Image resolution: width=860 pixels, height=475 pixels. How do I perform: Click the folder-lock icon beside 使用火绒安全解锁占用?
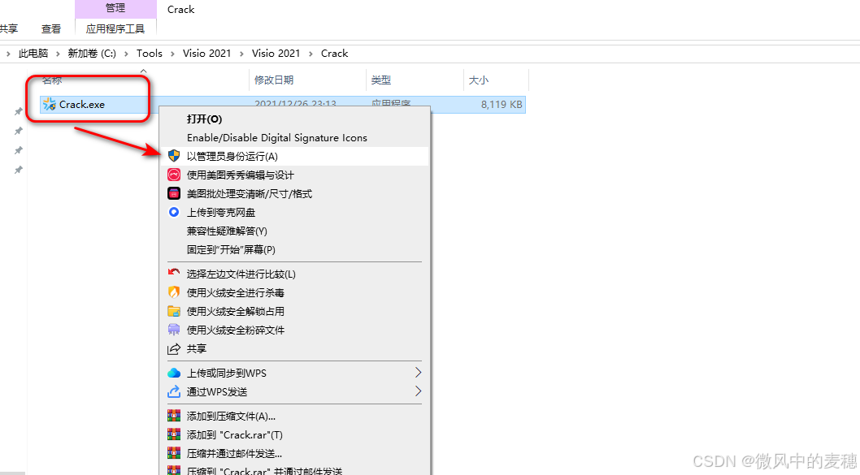tap(174, 311)
